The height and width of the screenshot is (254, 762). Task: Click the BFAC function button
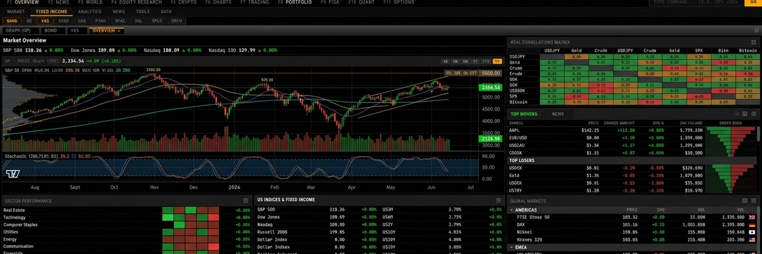click(120, 21)
